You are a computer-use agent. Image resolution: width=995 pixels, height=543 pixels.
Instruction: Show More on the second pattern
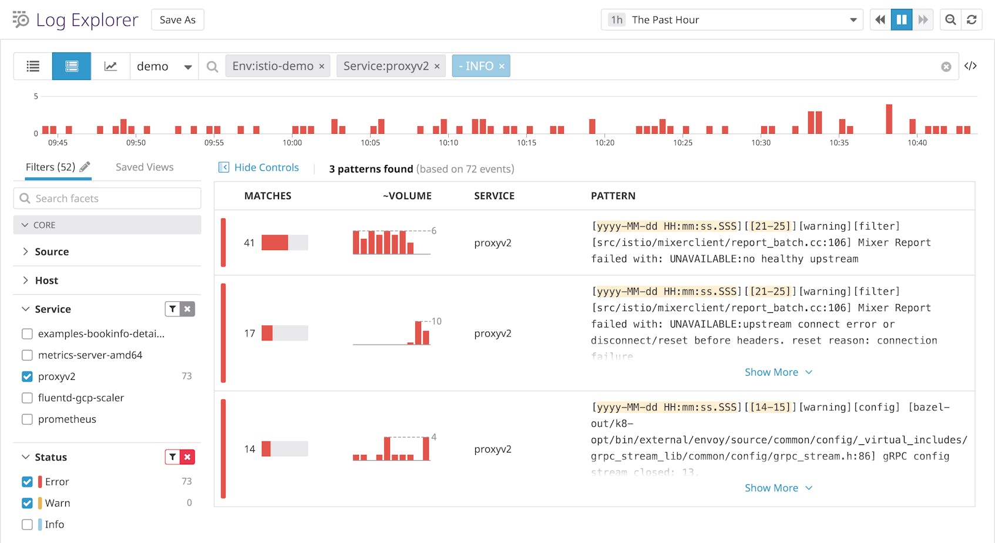[x=778, y=372]
